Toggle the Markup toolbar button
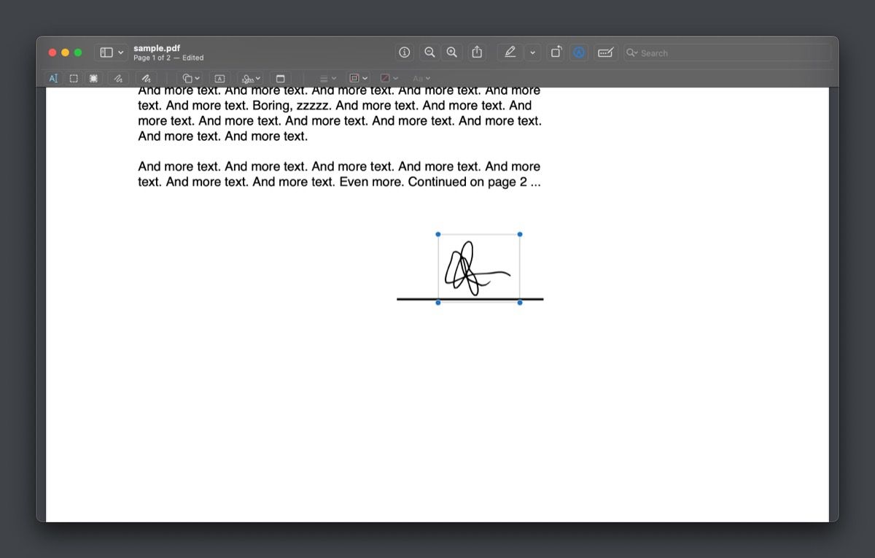Image resolution: width=875 pixels, height=558 pixels. (579, 53)
